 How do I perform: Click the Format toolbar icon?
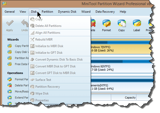pos(106,23)
